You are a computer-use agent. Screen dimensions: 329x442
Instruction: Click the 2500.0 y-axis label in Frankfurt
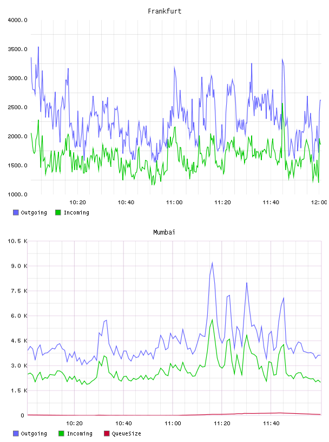click(x=17, y=107)
